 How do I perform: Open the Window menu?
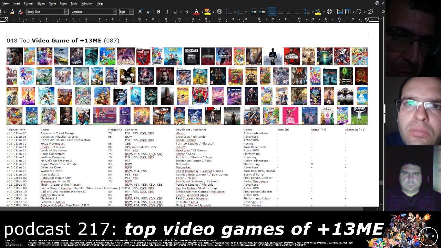[x=87, y=3]
